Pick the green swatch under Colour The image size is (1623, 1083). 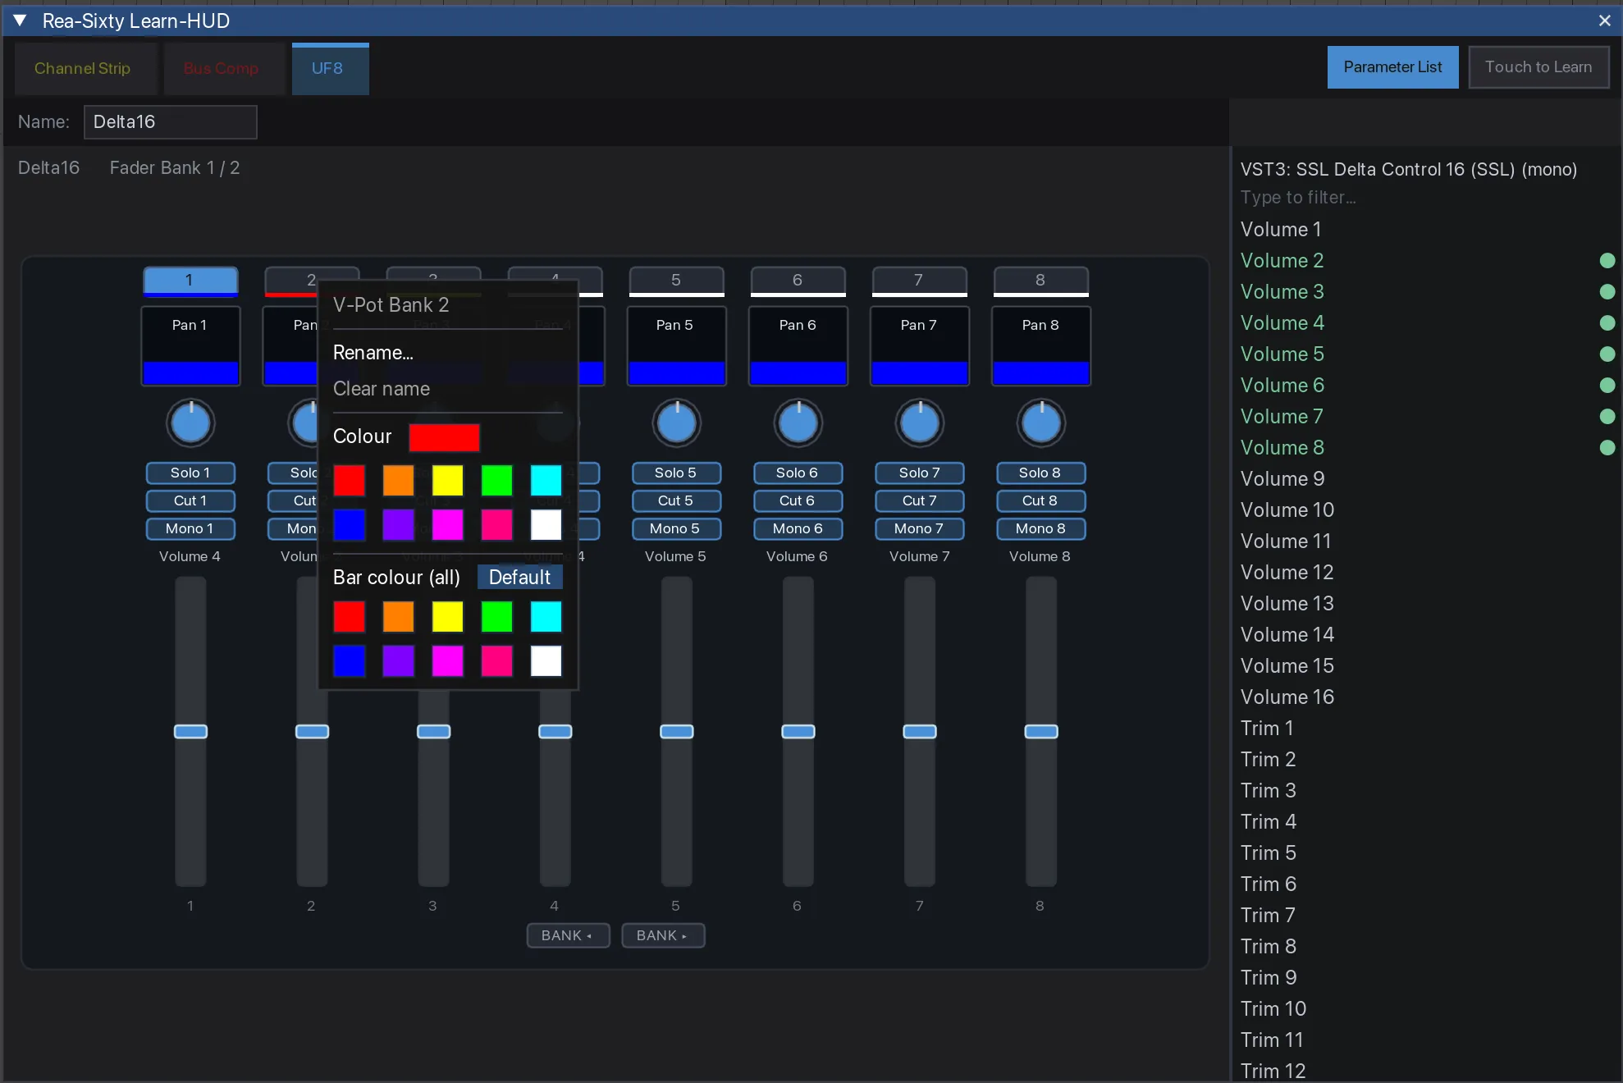click(x=496, y=481)
